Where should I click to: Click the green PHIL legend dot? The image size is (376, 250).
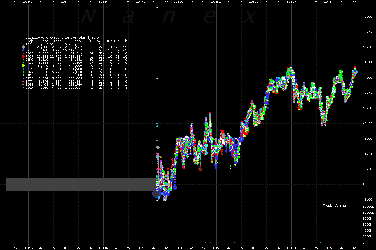23,62
